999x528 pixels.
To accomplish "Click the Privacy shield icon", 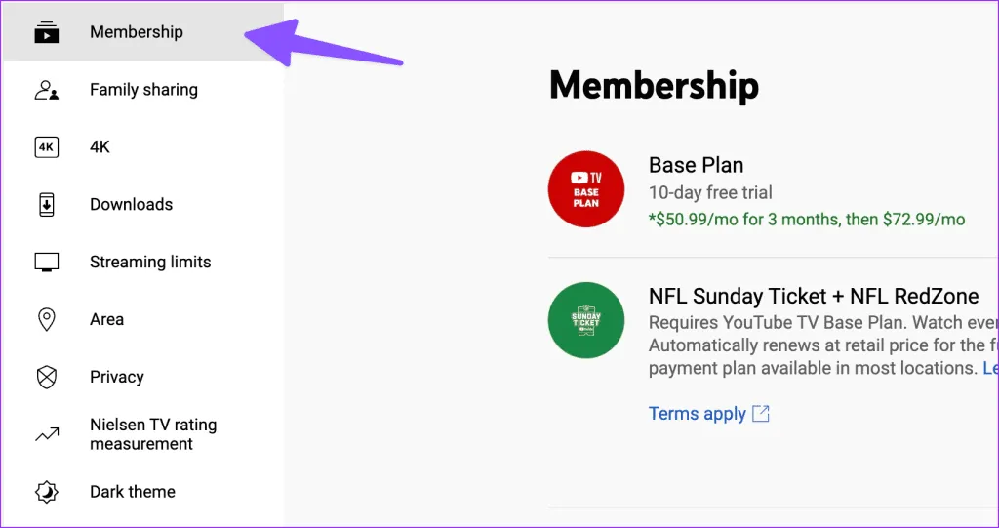I will click(x=46, y=378).
